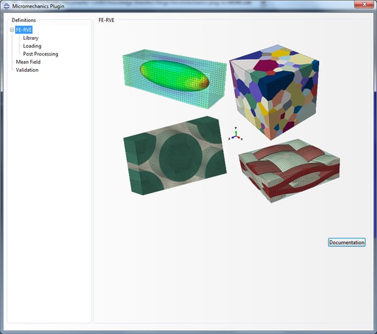This screenshot has width=377, height=334.
Task: Click the XYZ coordinate triad
Action: pyautogui.click(x=236, y=135)
